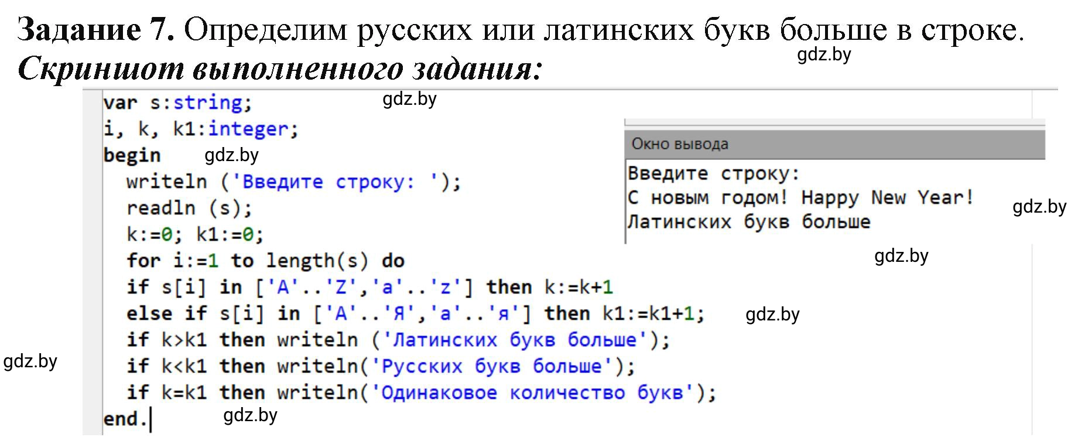Click the 'var s:string;' code line

177,103
